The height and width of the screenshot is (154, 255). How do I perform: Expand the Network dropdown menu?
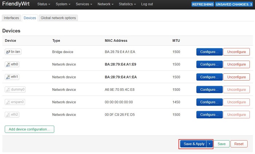[106, 4]
